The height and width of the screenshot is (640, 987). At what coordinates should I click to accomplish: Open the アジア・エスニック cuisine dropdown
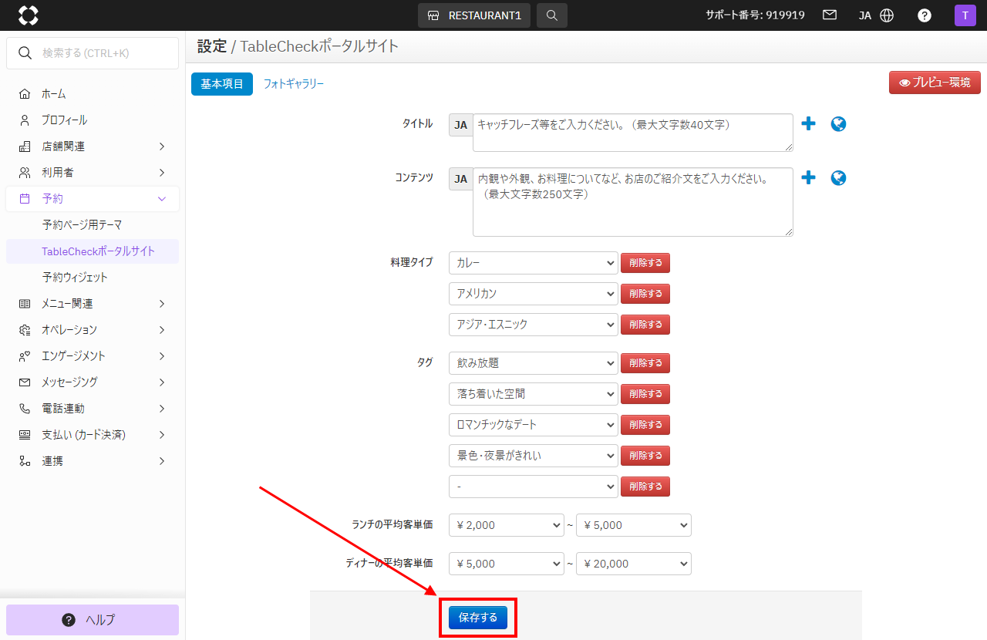tap(534, 325)
